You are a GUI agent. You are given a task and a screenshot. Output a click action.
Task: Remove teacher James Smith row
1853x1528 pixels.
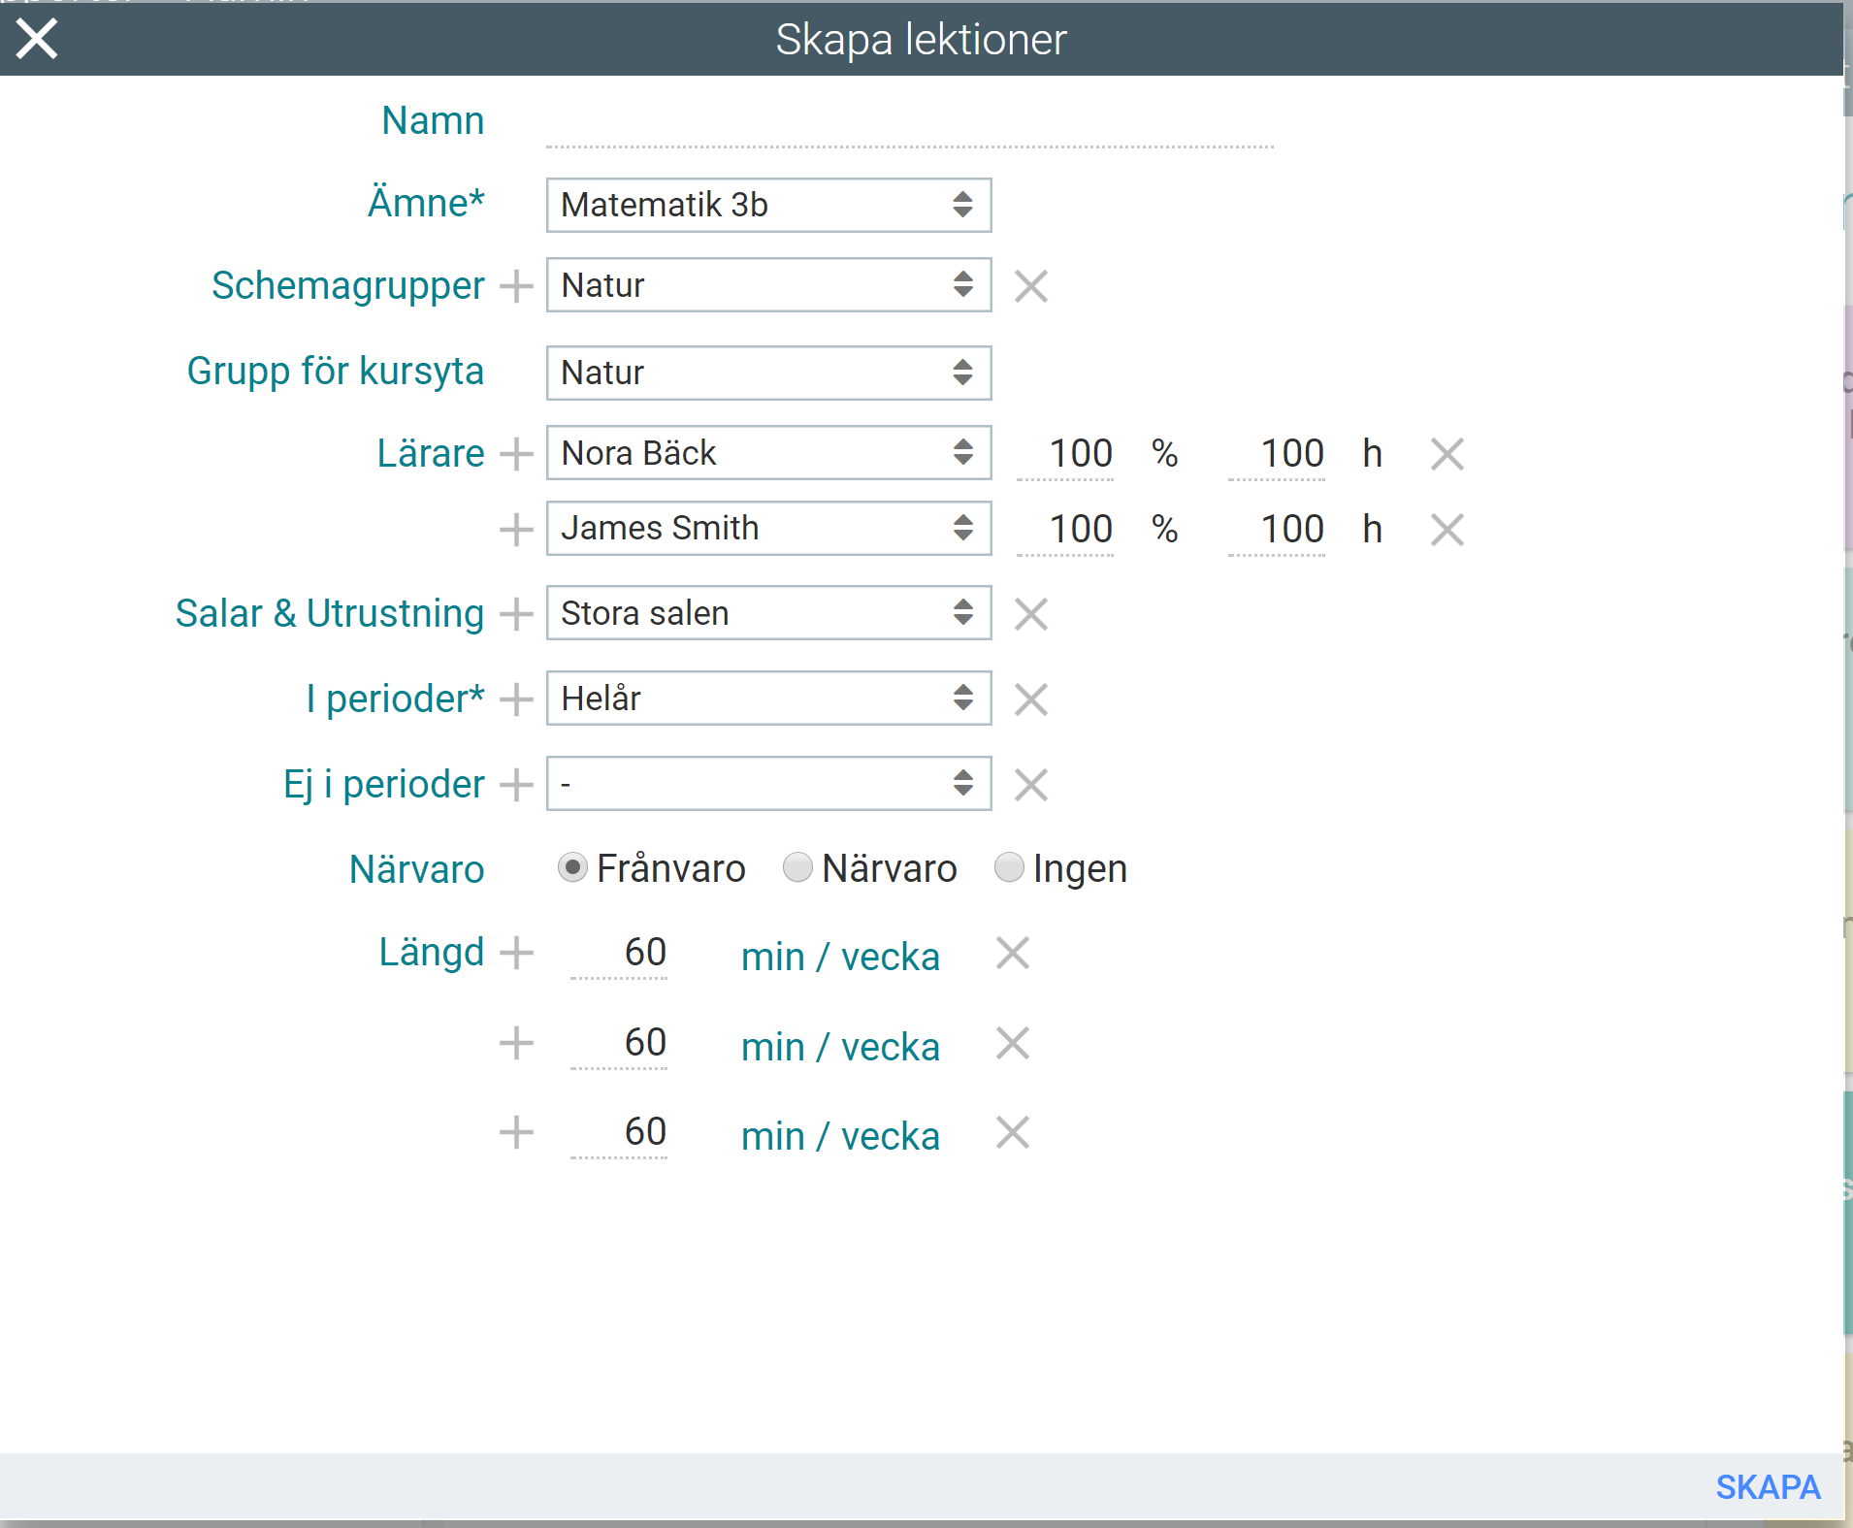pyautogui.click(x=1447, y=530)
